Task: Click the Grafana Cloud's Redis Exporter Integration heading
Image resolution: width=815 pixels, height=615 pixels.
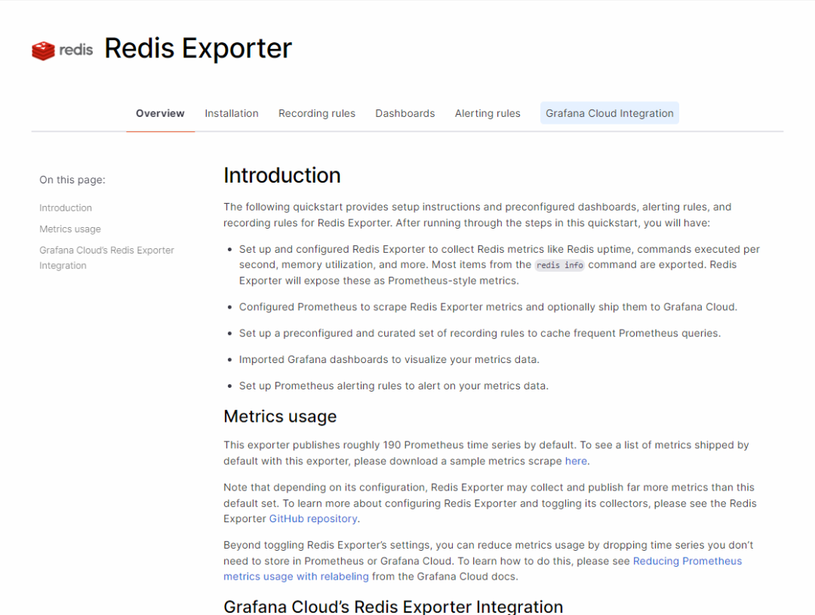Action: click(x=393, y=607)
